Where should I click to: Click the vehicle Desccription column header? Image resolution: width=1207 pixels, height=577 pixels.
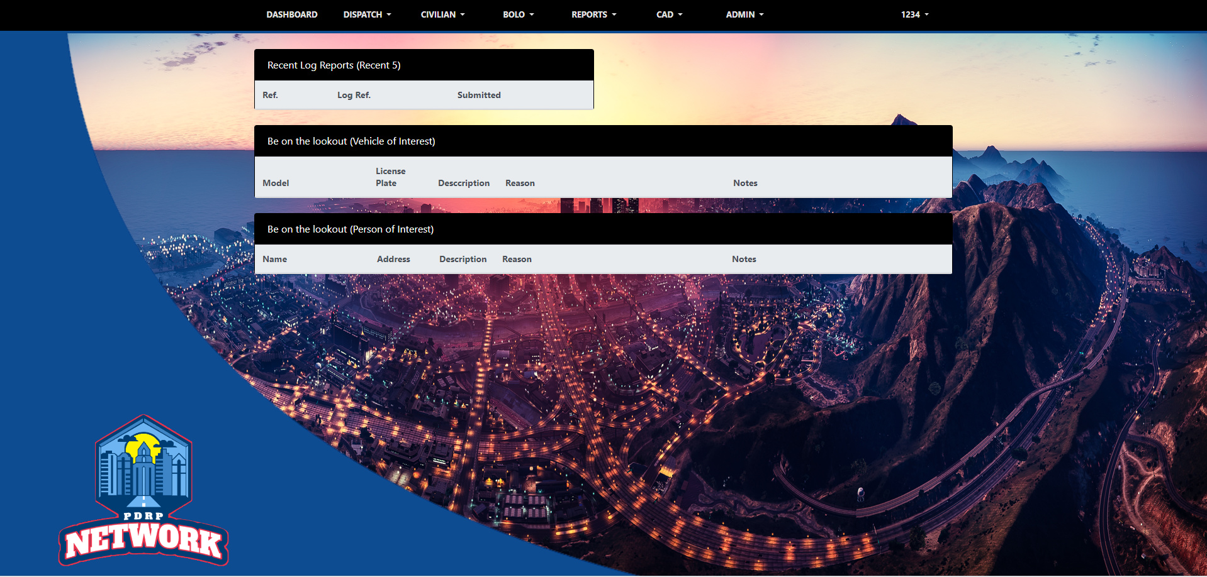[464, 183]
